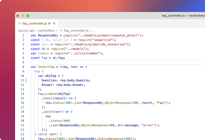Screen dimensions: 205x140
Task: Click the M modified badge on the tab
Action: tap(49, 23)
